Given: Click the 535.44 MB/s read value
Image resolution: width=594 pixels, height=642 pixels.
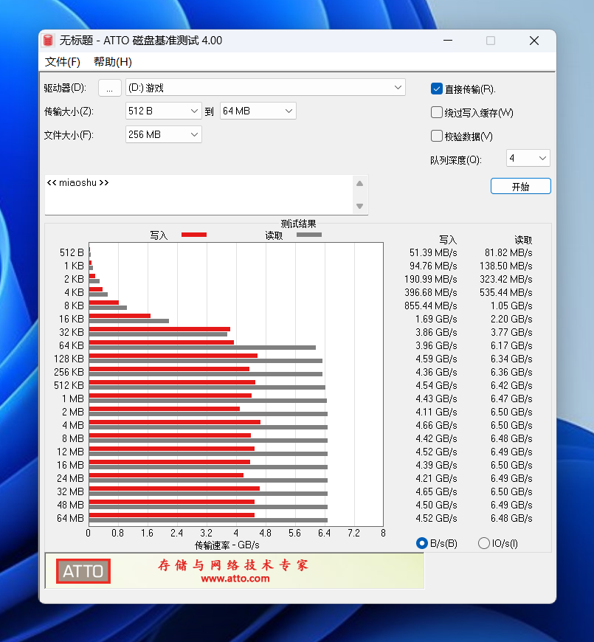Looking at the screenshot, I should tap(506, 293).
